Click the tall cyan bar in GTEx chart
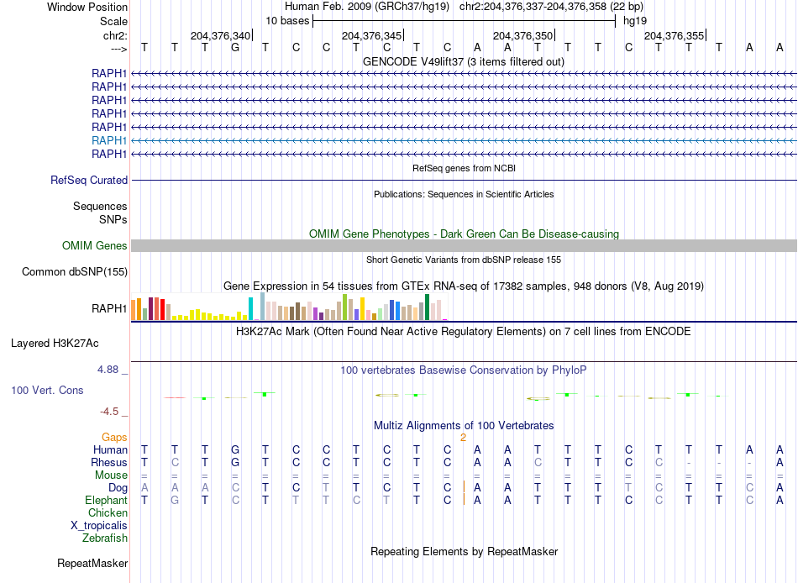The height and width of the screenshot is (583, 798). tap(250, 308)
